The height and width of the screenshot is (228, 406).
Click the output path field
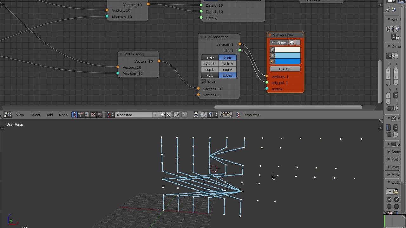point(390,192)
